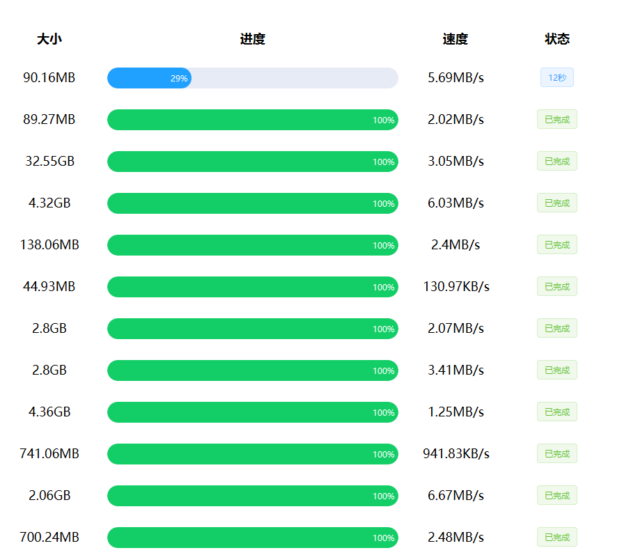Click the 已完成 tag in the 44.93MB row
638x555 pixels.
tap(557, 286)
